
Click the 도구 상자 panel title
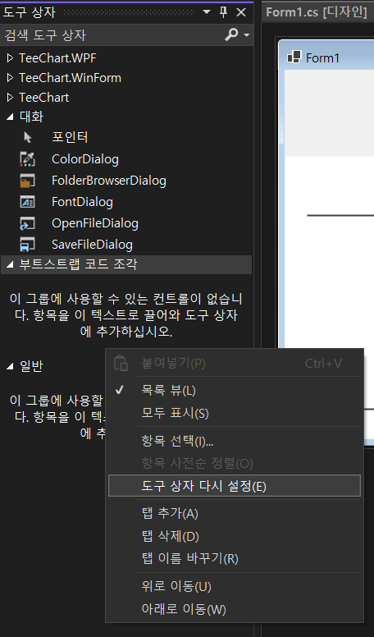click(29, 12)
